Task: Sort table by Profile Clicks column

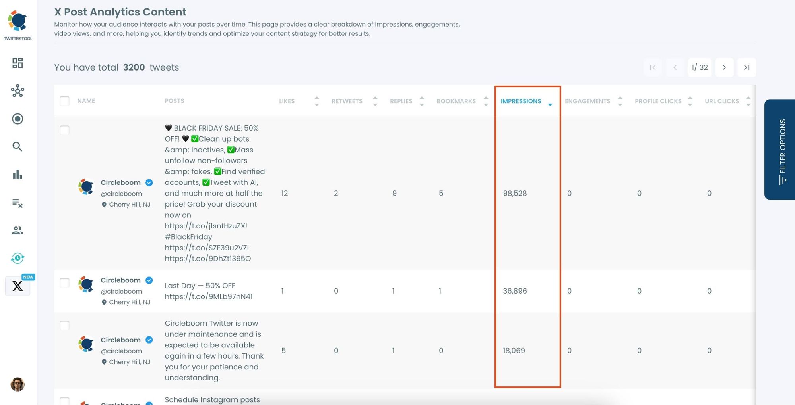Action: click(x=690, y=101)
